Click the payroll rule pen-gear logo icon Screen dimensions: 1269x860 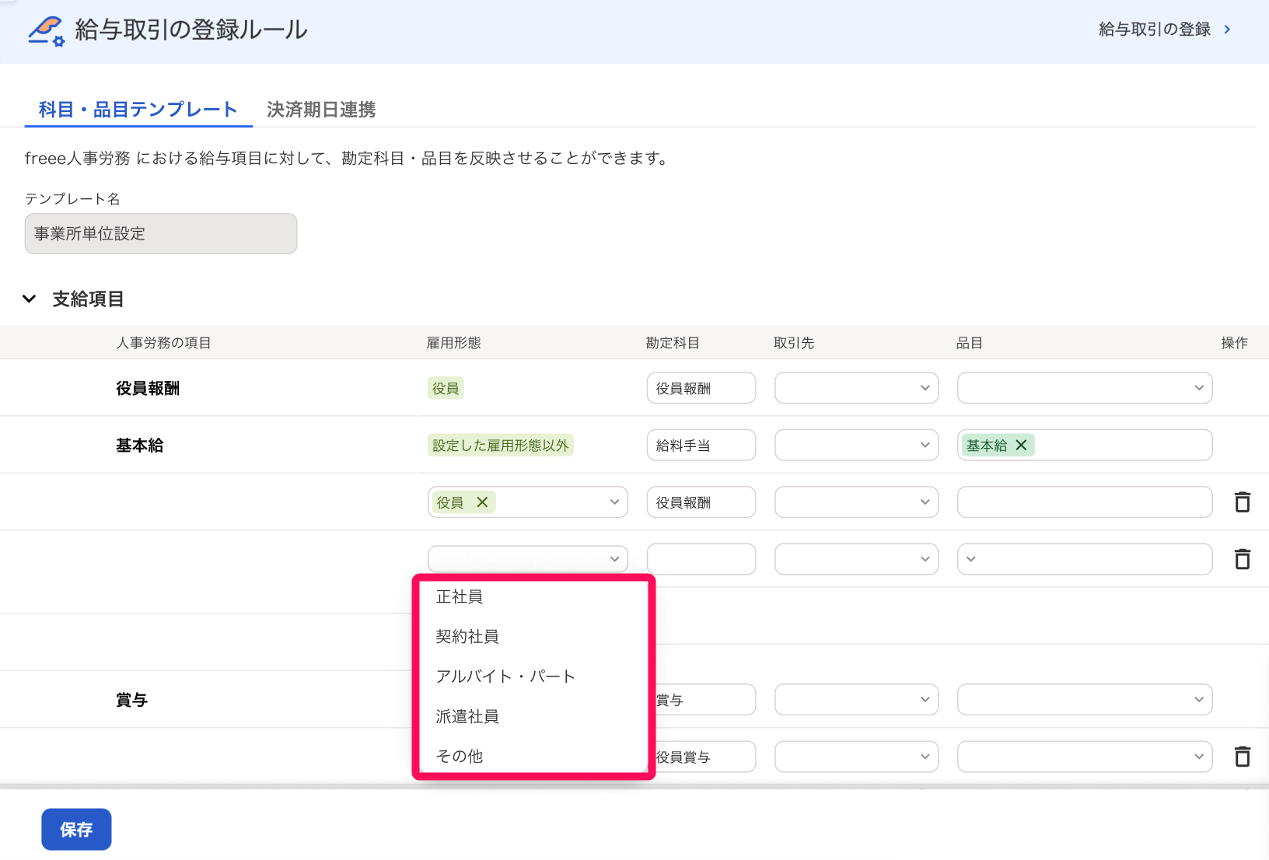coord(47,30)
